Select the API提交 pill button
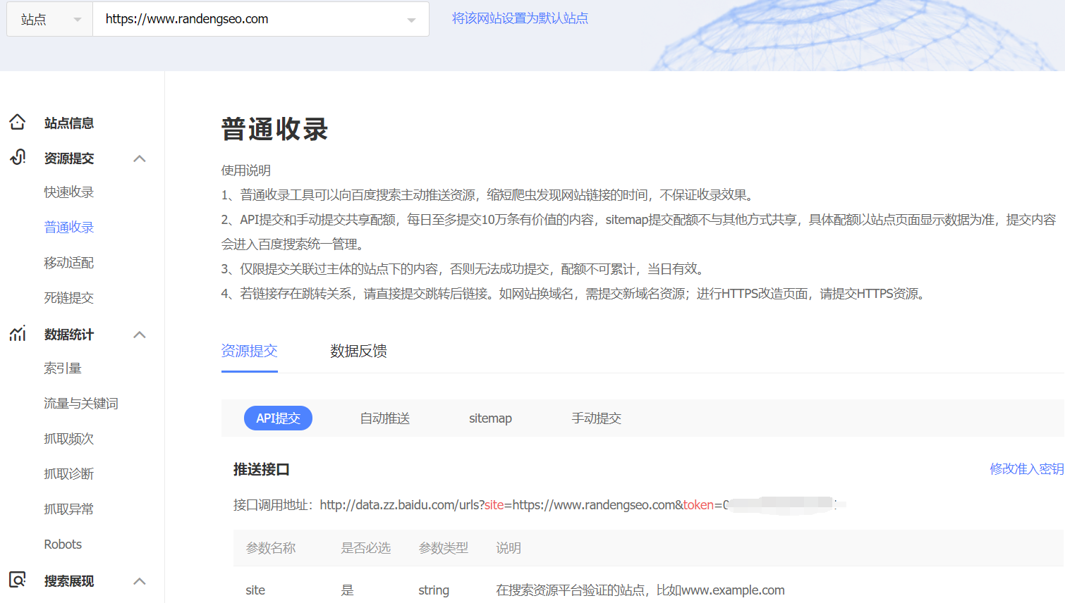 (x=278, y=418)
